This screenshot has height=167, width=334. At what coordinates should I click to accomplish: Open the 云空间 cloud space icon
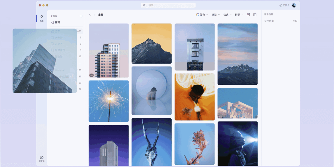tap(42, 159)
